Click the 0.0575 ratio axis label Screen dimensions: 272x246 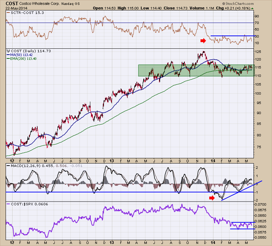click(260, 232)
